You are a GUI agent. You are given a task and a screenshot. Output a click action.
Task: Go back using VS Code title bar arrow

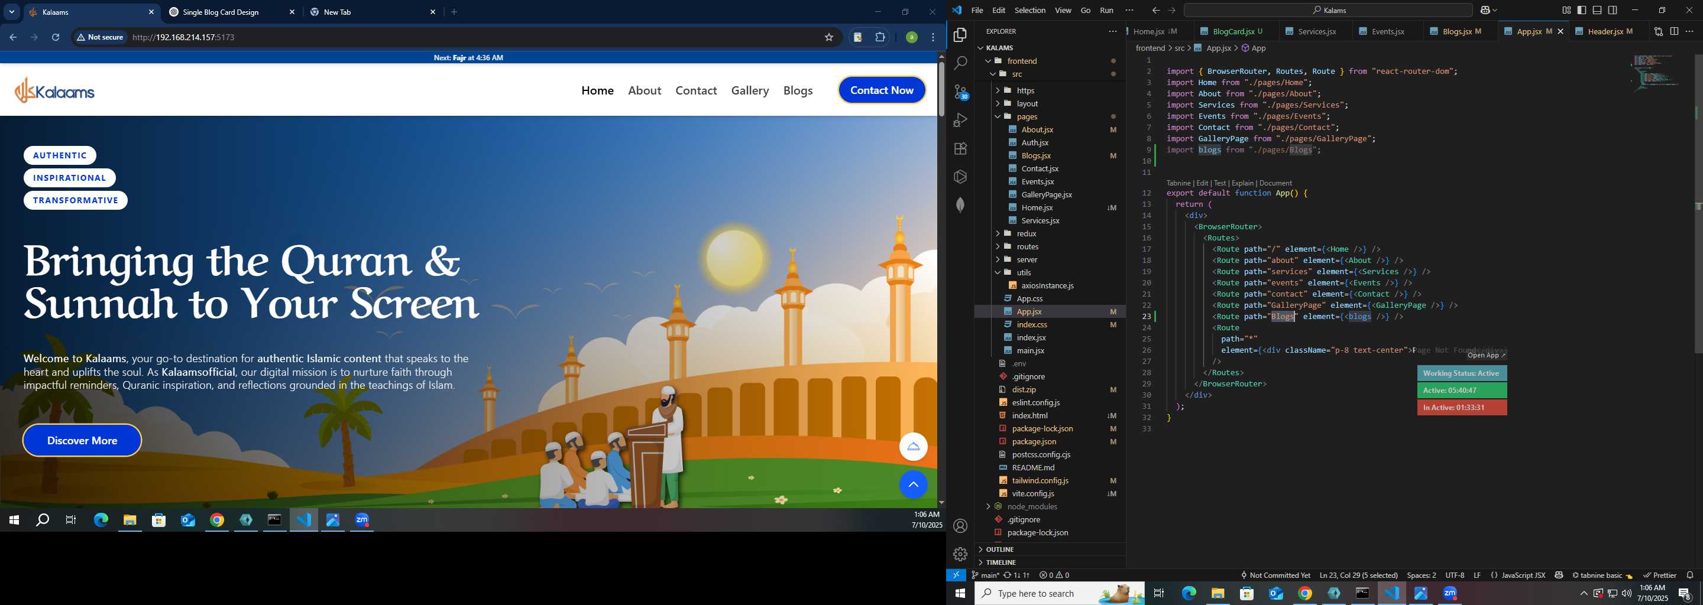tap(1155, 11)
